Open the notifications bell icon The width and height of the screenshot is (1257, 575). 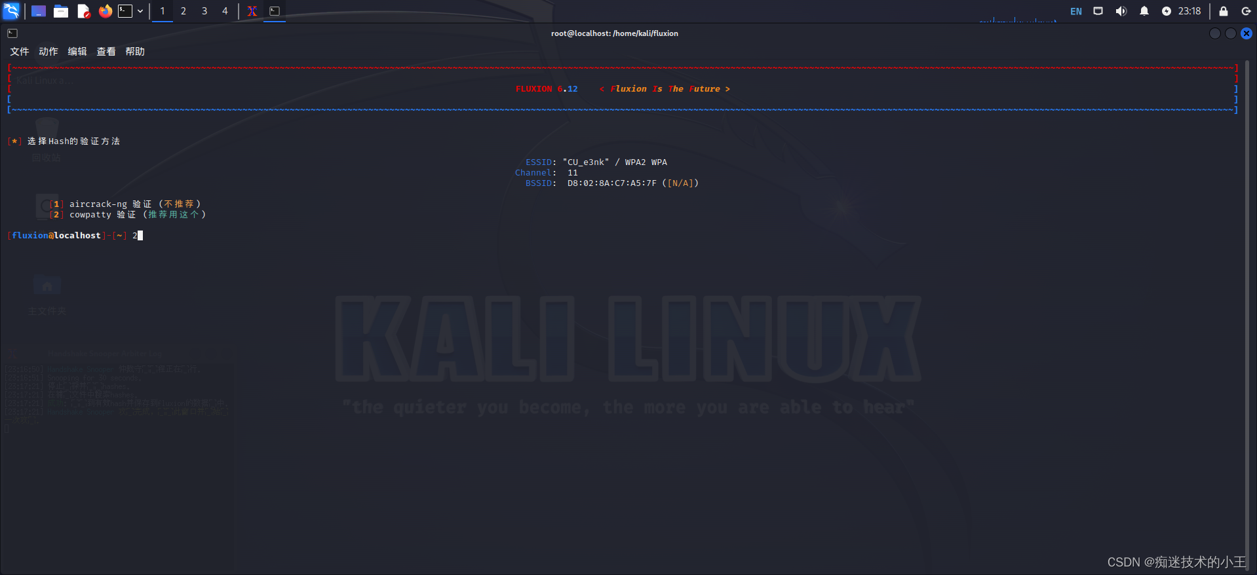(1144, 11)
